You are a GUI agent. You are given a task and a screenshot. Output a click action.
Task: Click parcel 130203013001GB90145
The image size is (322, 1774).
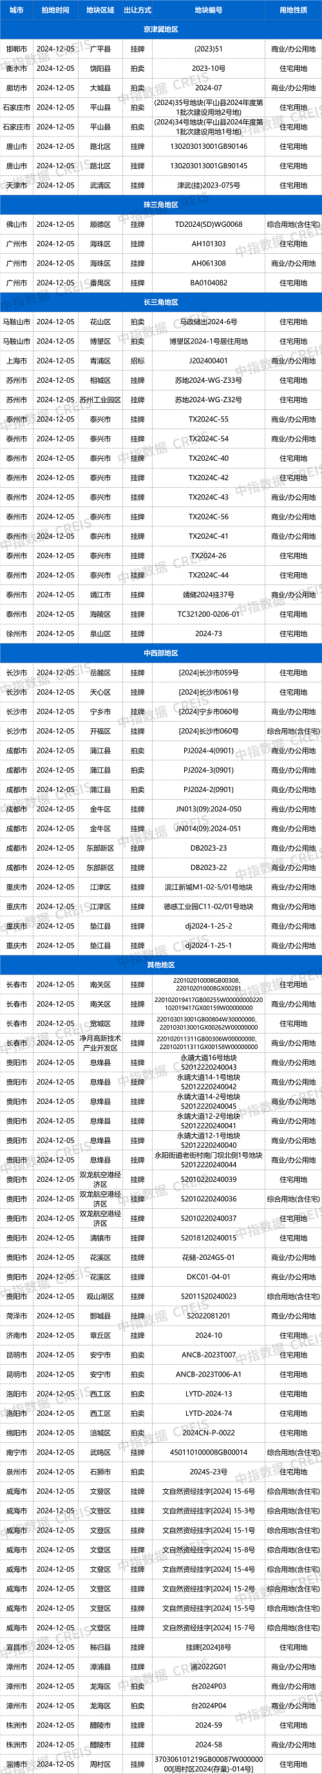tap(209, 166)
